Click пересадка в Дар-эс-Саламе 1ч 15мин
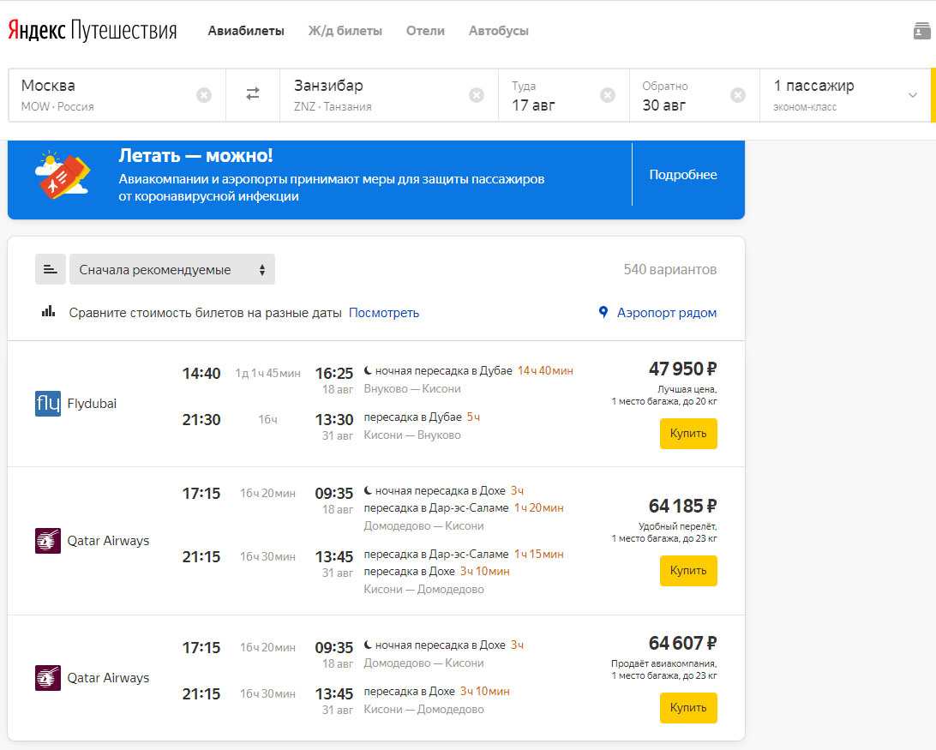Viewport: 936px width, 750px height. [464, 555]
